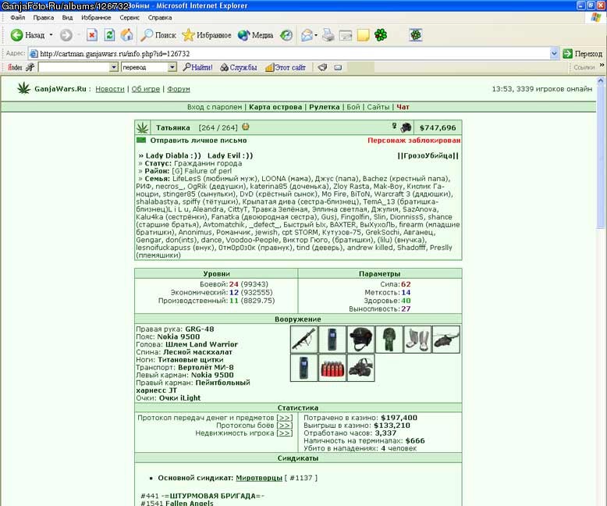Viewport: 607px width, 506px height.
Task: Open the Об игре link
Action: tap(146, 89)
